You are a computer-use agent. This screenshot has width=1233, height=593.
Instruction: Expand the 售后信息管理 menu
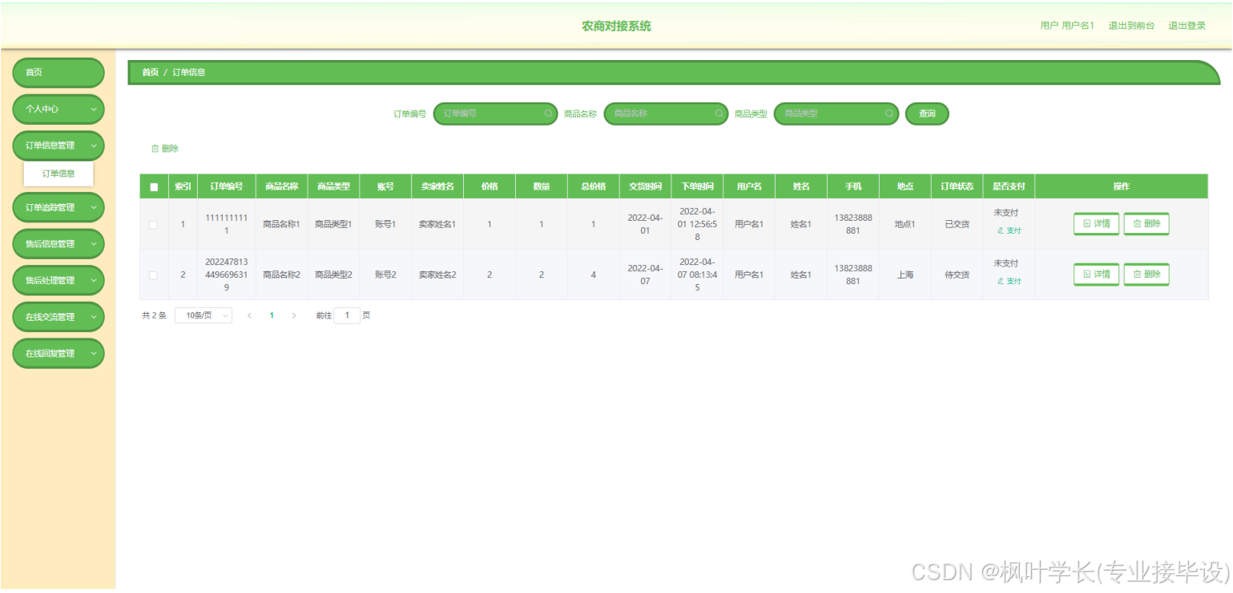coord(58,244)
